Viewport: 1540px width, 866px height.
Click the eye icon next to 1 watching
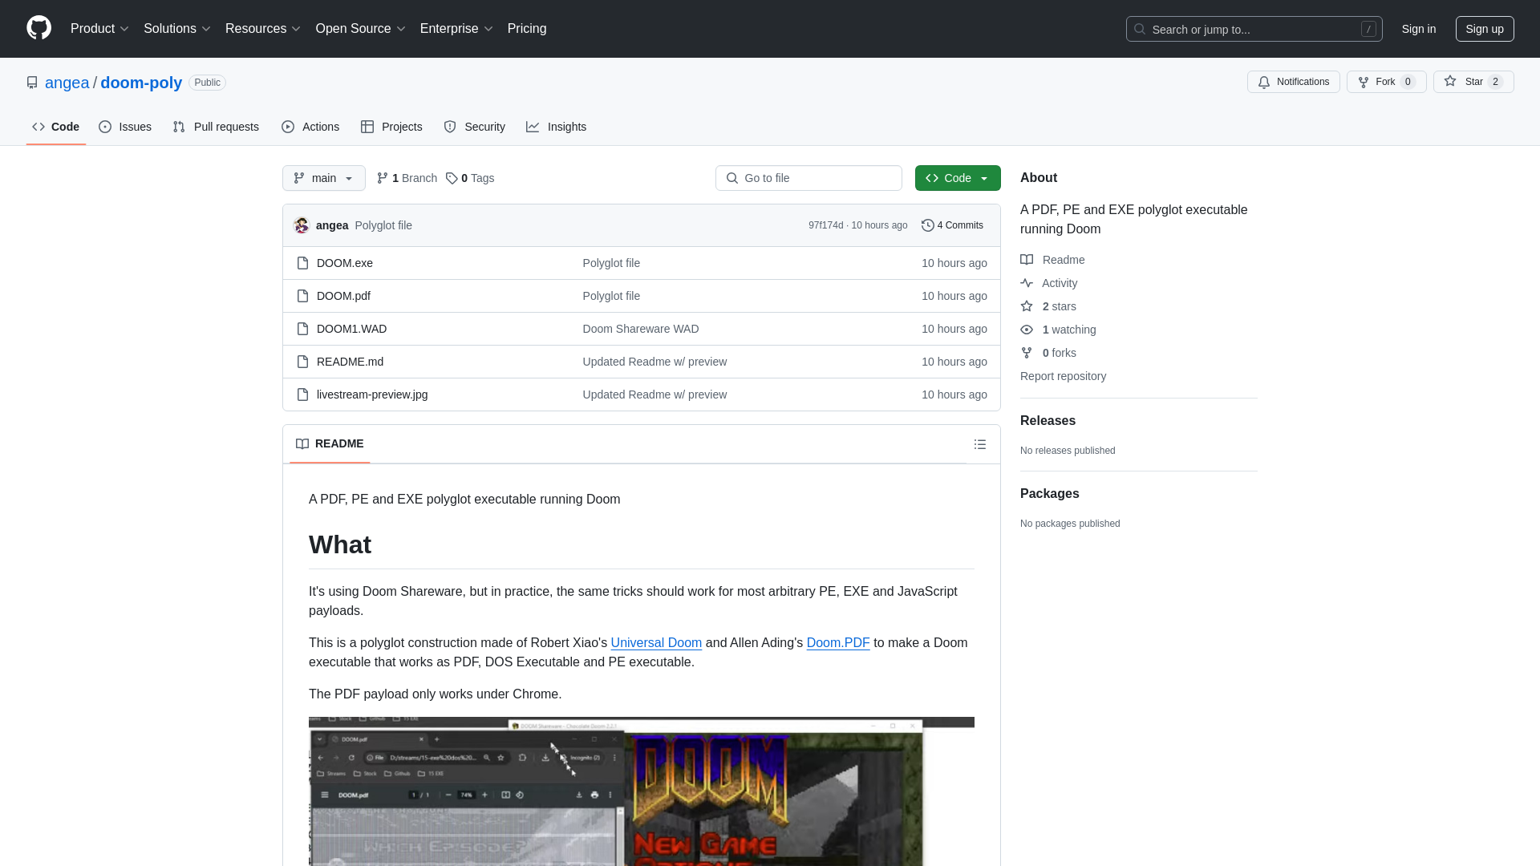point(1027,330)
